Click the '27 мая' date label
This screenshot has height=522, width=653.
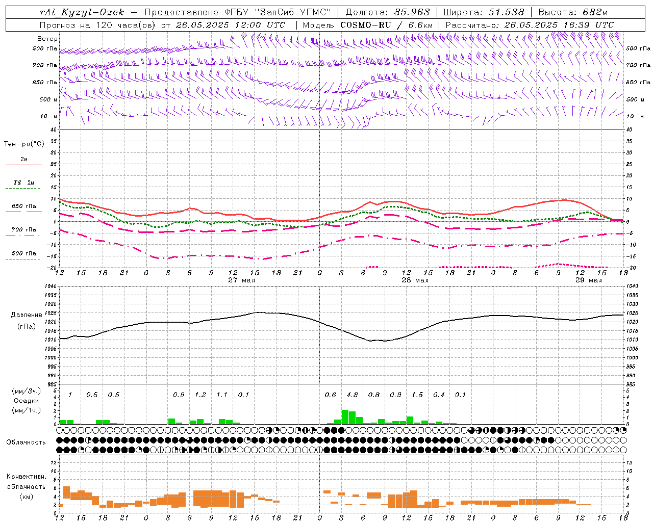[x=241, y=280]
